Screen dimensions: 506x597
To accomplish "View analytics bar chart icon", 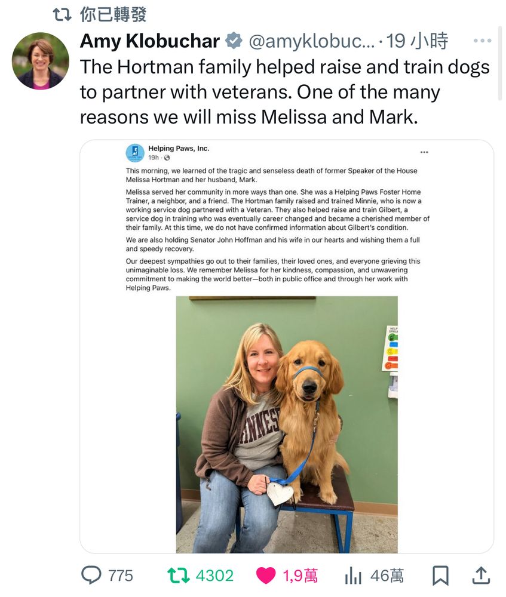I will 353,576.
